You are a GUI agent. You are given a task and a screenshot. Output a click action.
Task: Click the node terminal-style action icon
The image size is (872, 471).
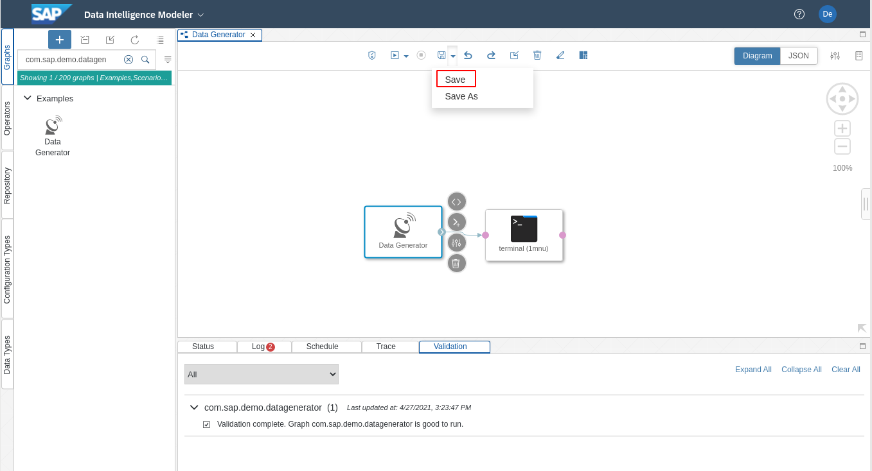457,222
